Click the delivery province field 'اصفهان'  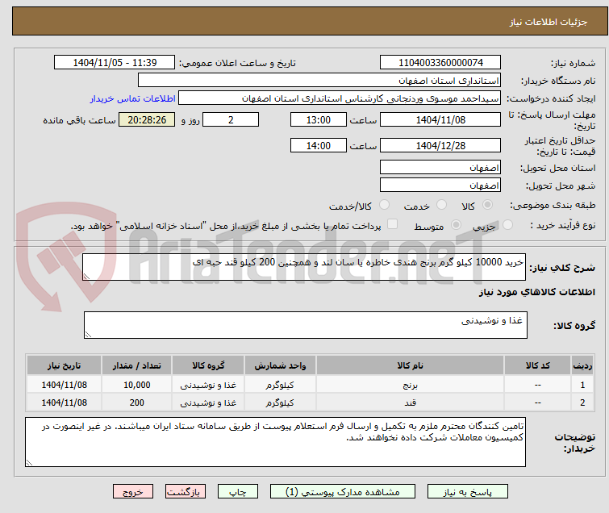440,168
